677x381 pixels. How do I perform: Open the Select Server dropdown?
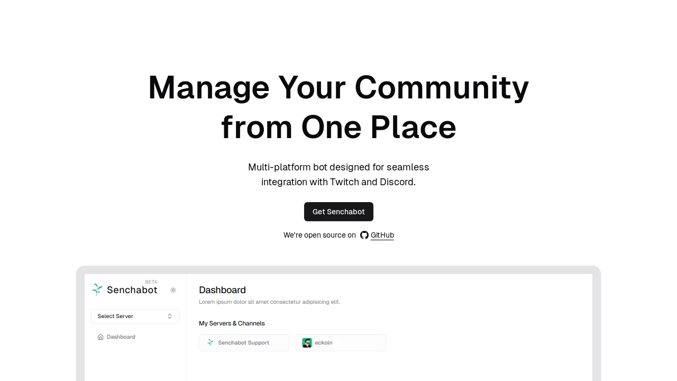click(x=135, y=316)
